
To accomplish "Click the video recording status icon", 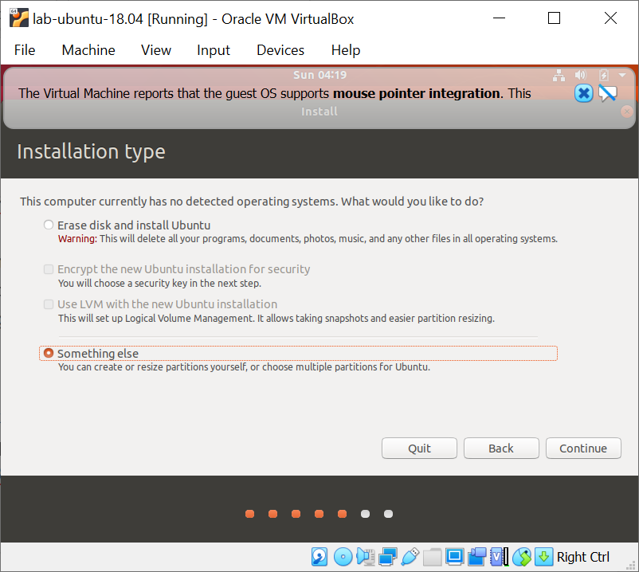I will (476, 557).
